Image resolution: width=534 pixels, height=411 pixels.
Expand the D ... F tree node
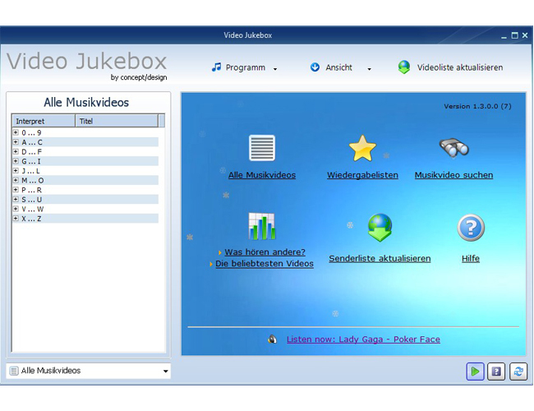click(x=16, y=151)
